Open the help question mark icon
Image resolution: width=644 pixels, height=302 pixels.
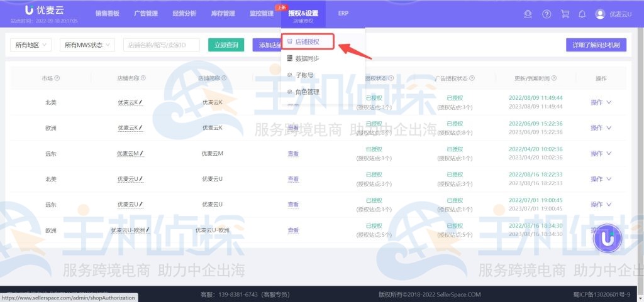547,14
